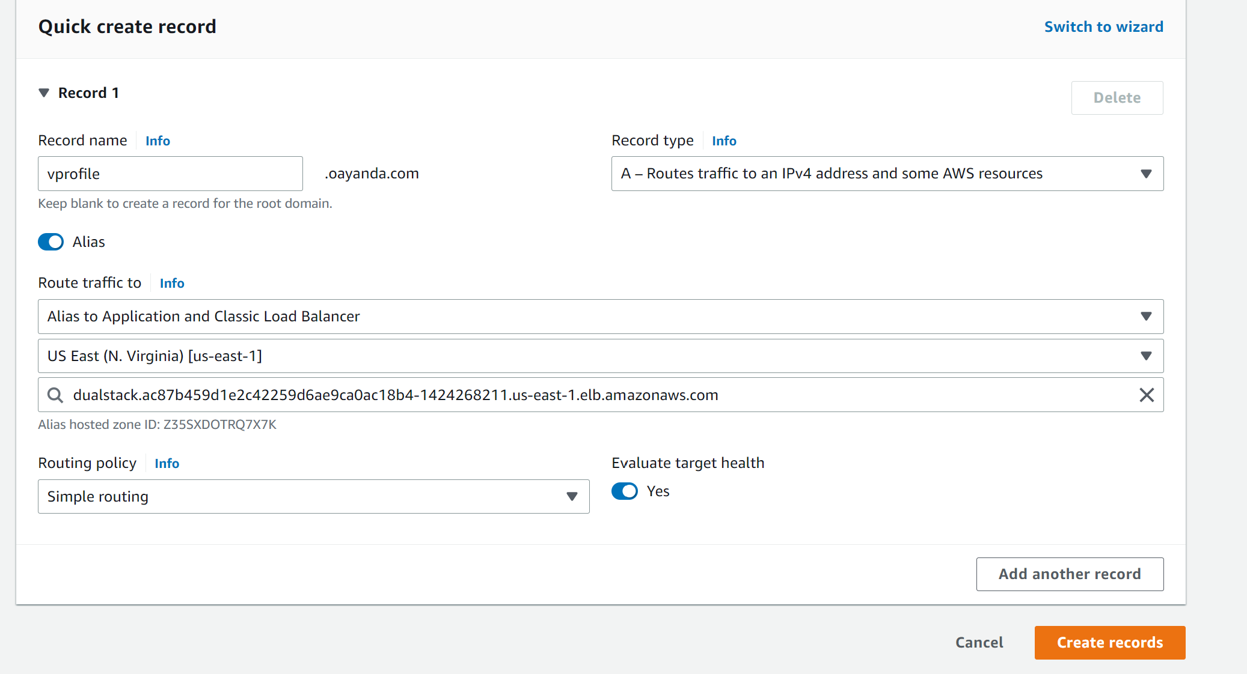Click Switch to wizard link
1247x674 pixels.
pos(1103,27)
